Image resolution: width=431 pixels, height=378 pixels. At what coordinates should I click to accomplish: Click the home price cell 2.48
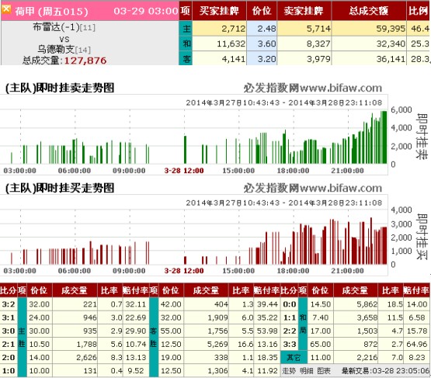(x=262, y=29)
